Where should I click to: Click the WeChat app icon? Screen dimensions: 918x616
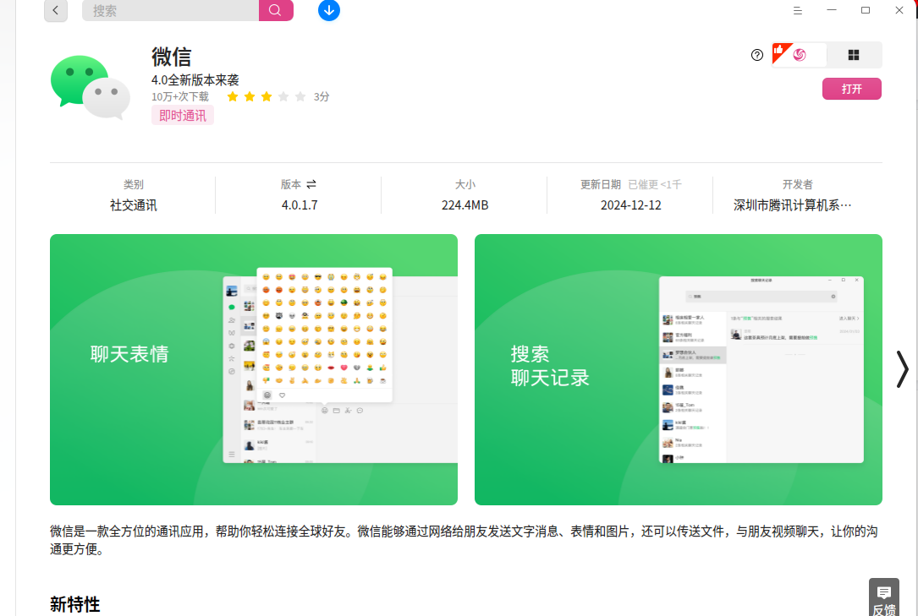coord(91,87)
